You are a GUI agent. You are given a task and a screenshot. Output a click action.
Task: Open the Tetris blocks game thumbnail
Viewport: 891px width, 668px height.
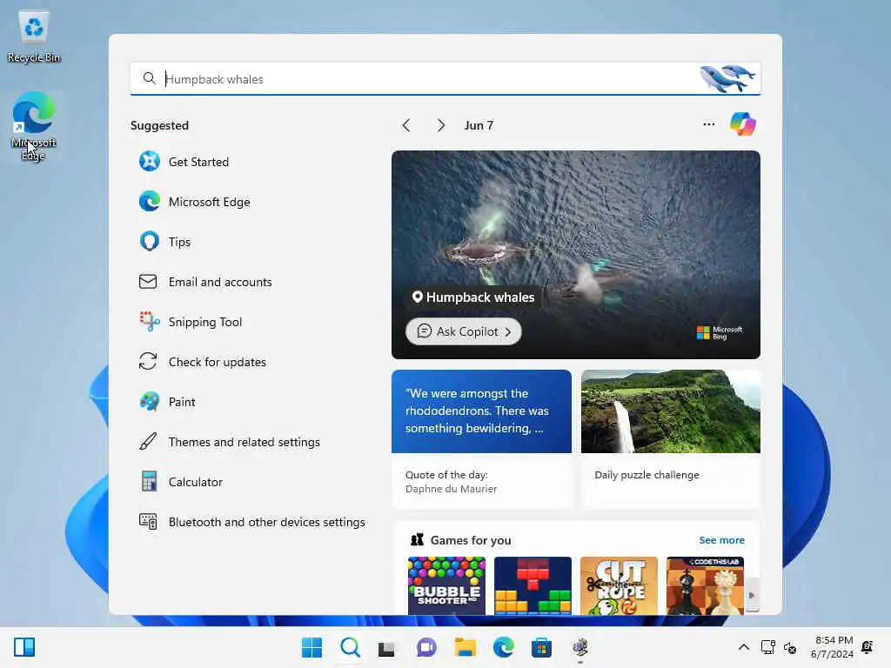[533, 585]
